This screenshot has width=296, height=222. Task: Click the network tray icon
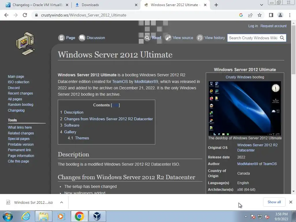click(x=260, y=217)
